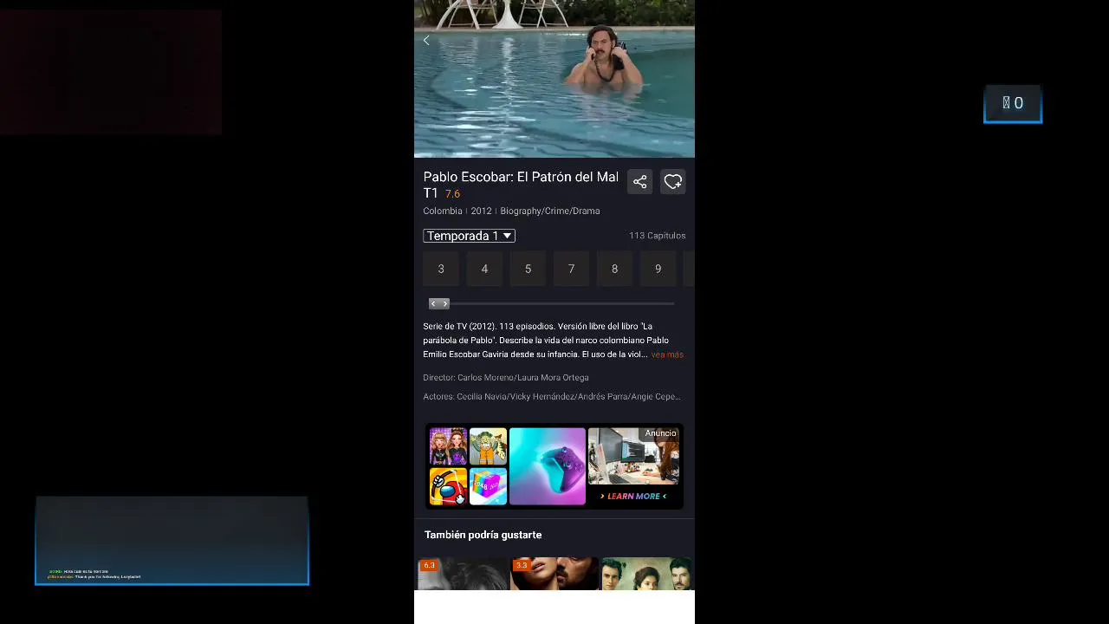Viewport: 1109px width, 624px height.
Task: Click the counter widget showing 0
Action: 1013,104
